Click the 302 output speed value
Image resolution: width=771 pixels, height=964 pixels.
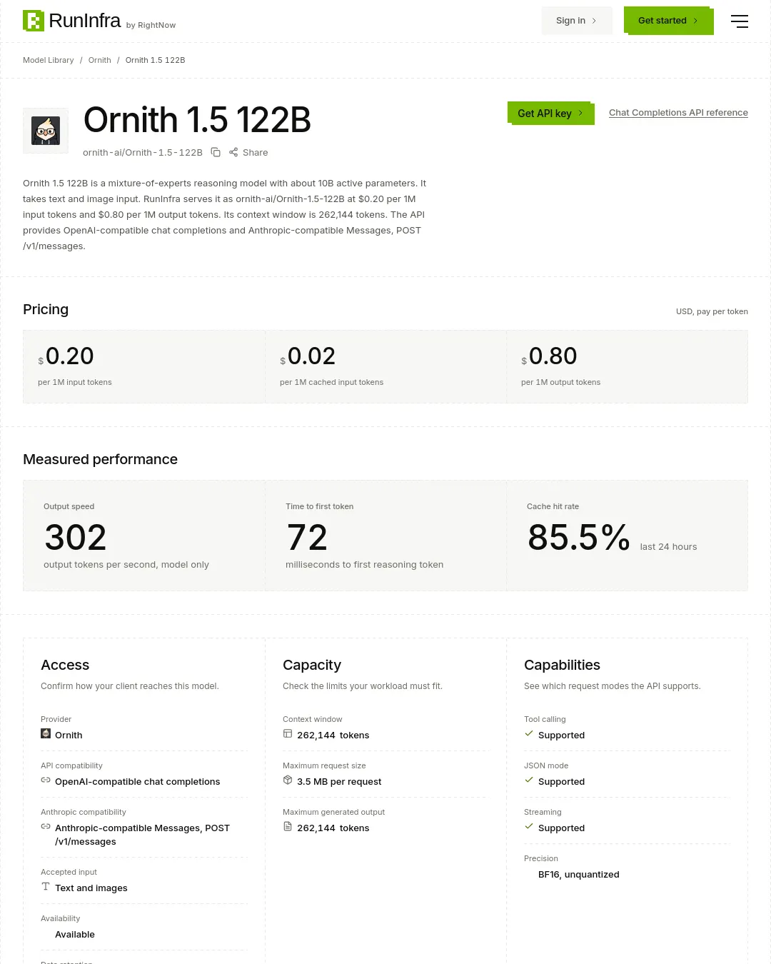pos(76,538)
